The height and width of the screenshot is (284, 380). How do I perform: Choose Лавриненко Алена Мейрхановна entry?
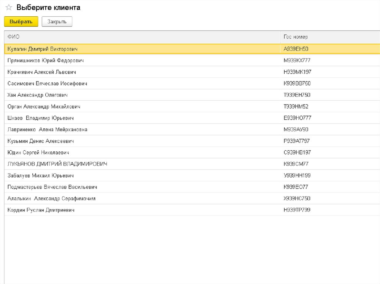click(x=47, y=130)
